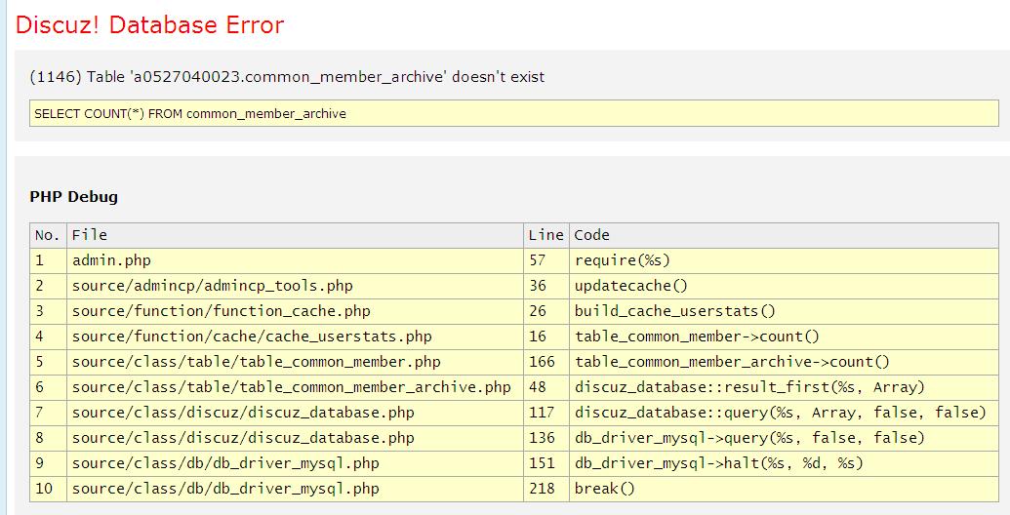Click the db_driver_mysql->halt code cell
This screenshot has width=1010, height=515.
784,463
